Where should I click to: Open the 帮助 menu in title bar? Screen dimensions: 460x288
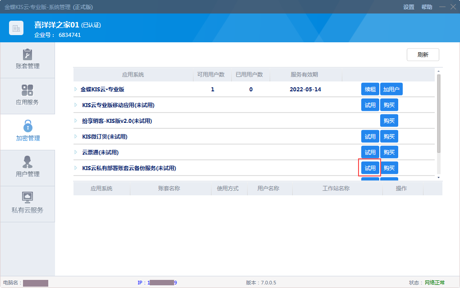[427, 7]
